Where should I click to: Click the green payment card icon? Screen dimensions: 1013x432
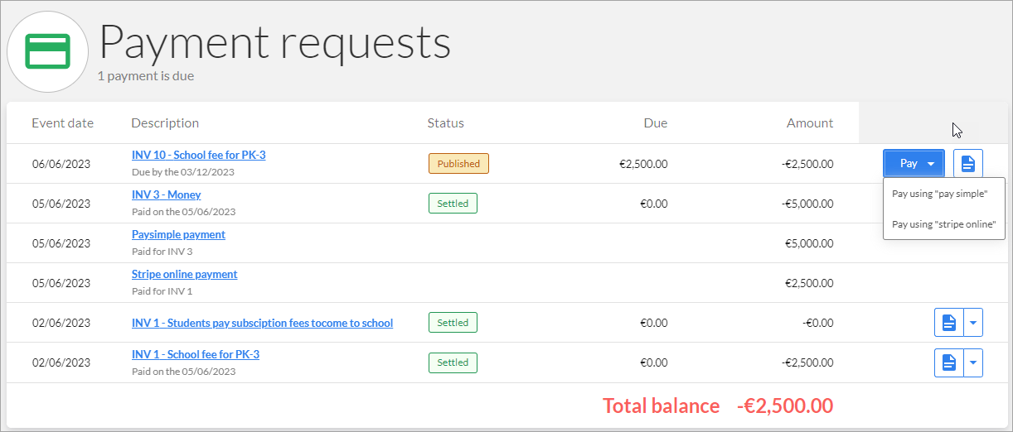click(x=47, y=51)
